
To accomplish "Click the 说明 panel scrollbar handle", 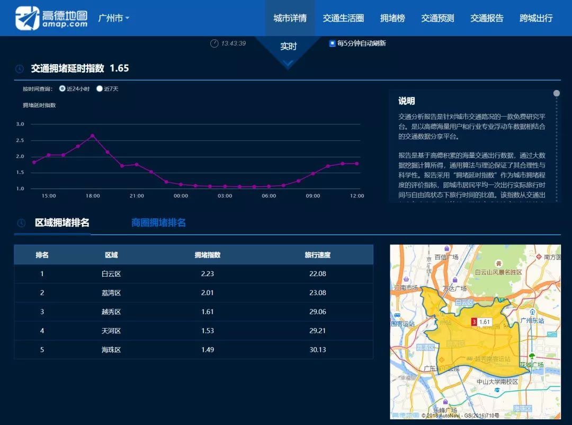I will coord(557,94).
